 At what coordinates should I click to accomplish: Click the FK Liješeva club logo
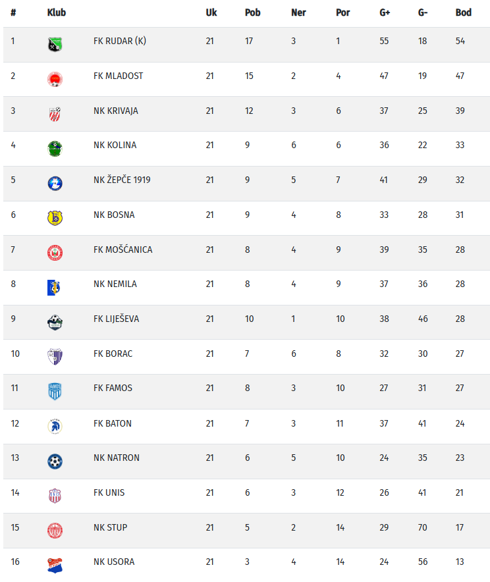(x=55, y=322)
